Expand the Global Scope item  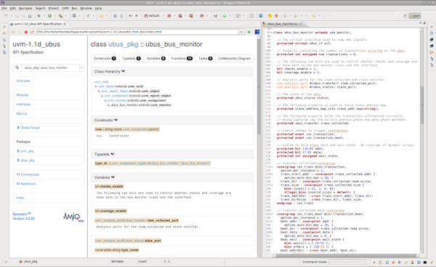[x=18, y=128]
